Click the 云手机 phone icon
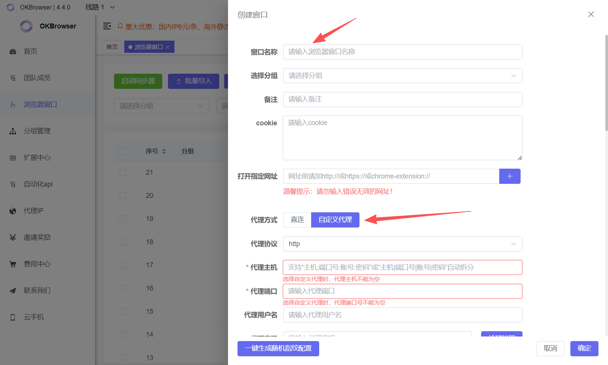The width and height of the screenshot is (608, 365). coord(13,318)
